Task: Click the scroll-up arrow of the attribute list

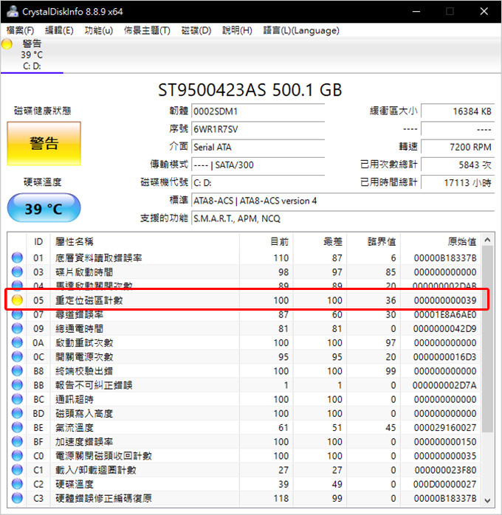Action: (x=487, y=240)
